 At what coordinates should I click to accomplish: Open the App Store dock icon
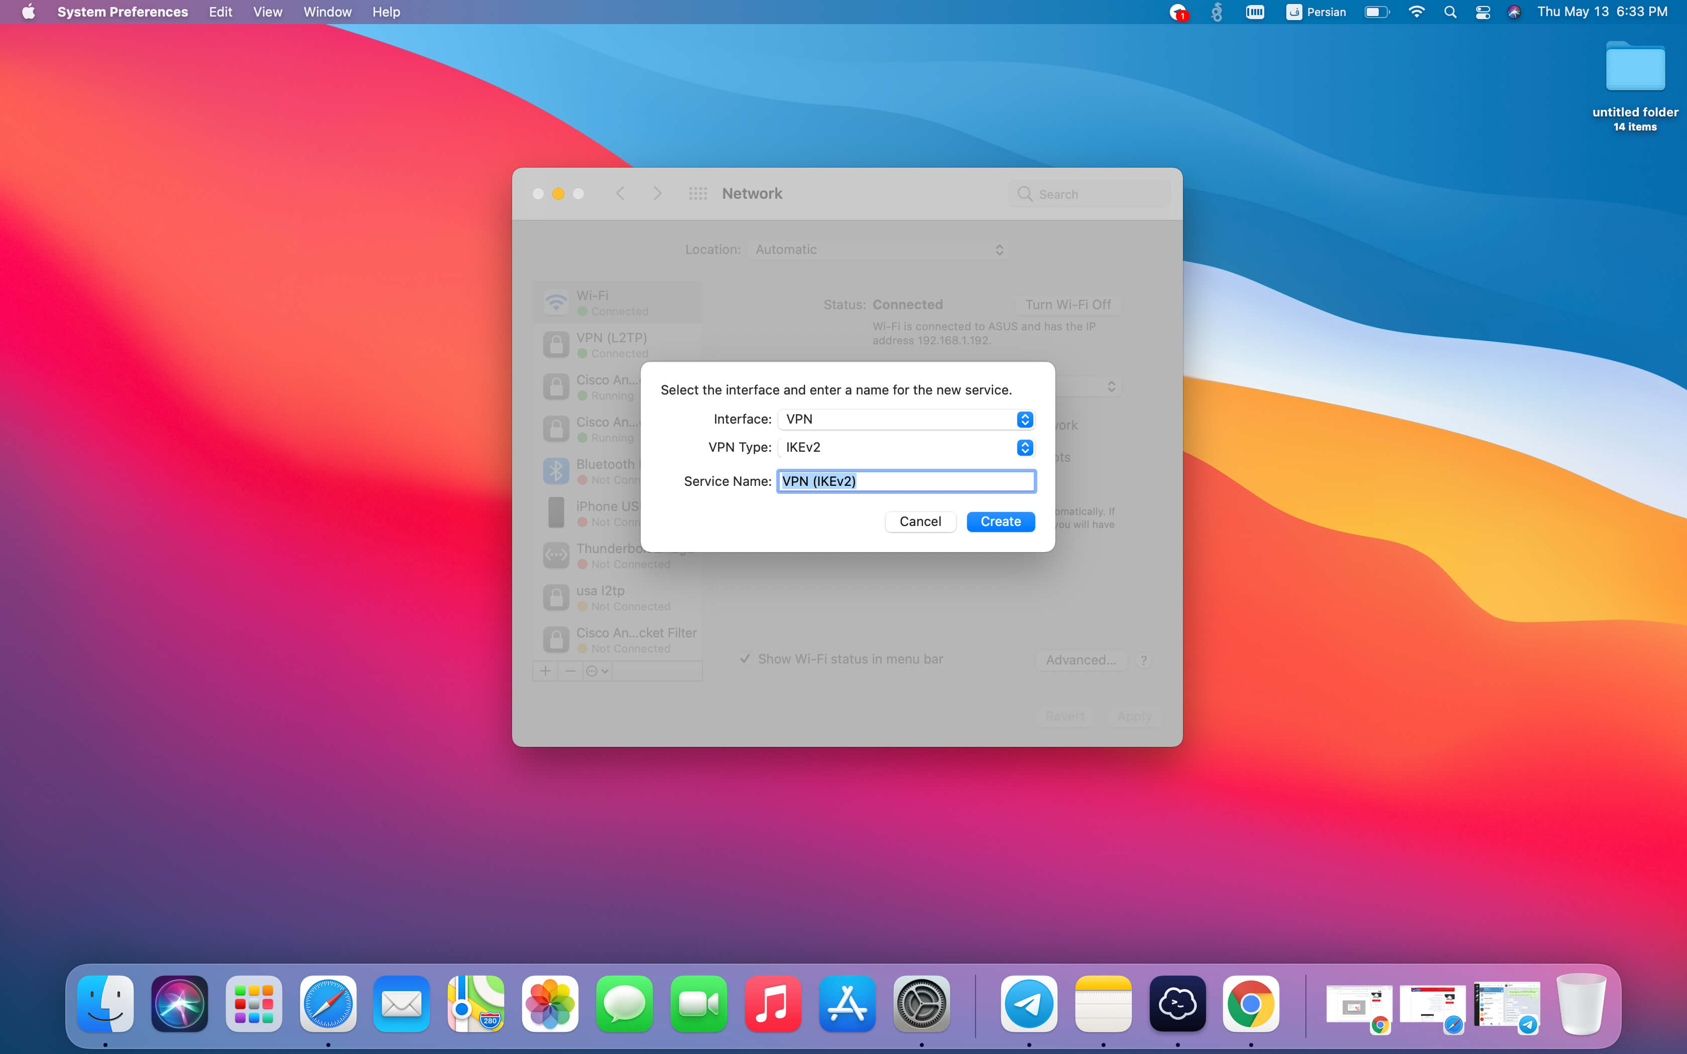(x=847, y=1003)
